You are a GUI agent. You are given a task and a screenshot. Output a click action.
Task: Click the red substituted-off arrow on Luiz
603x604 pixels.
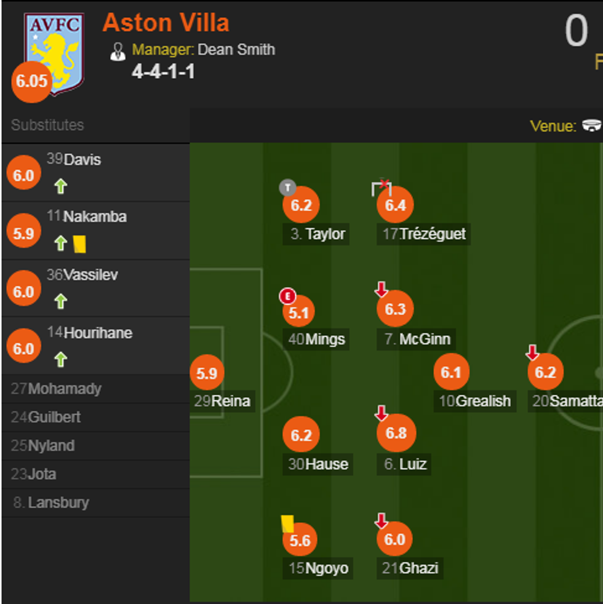click(x=381, y=413)
